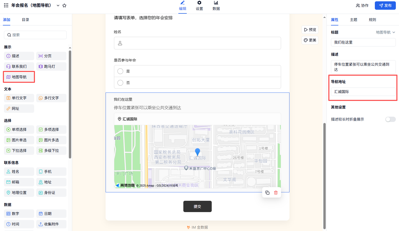Switch to the 主题 tab
The height and width of the screenshot is (231, 399).
[x=354, y=20]
